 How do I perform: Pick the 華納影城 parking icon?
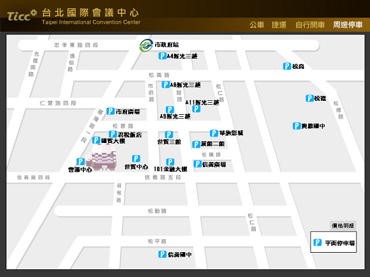tap(214, 133)
